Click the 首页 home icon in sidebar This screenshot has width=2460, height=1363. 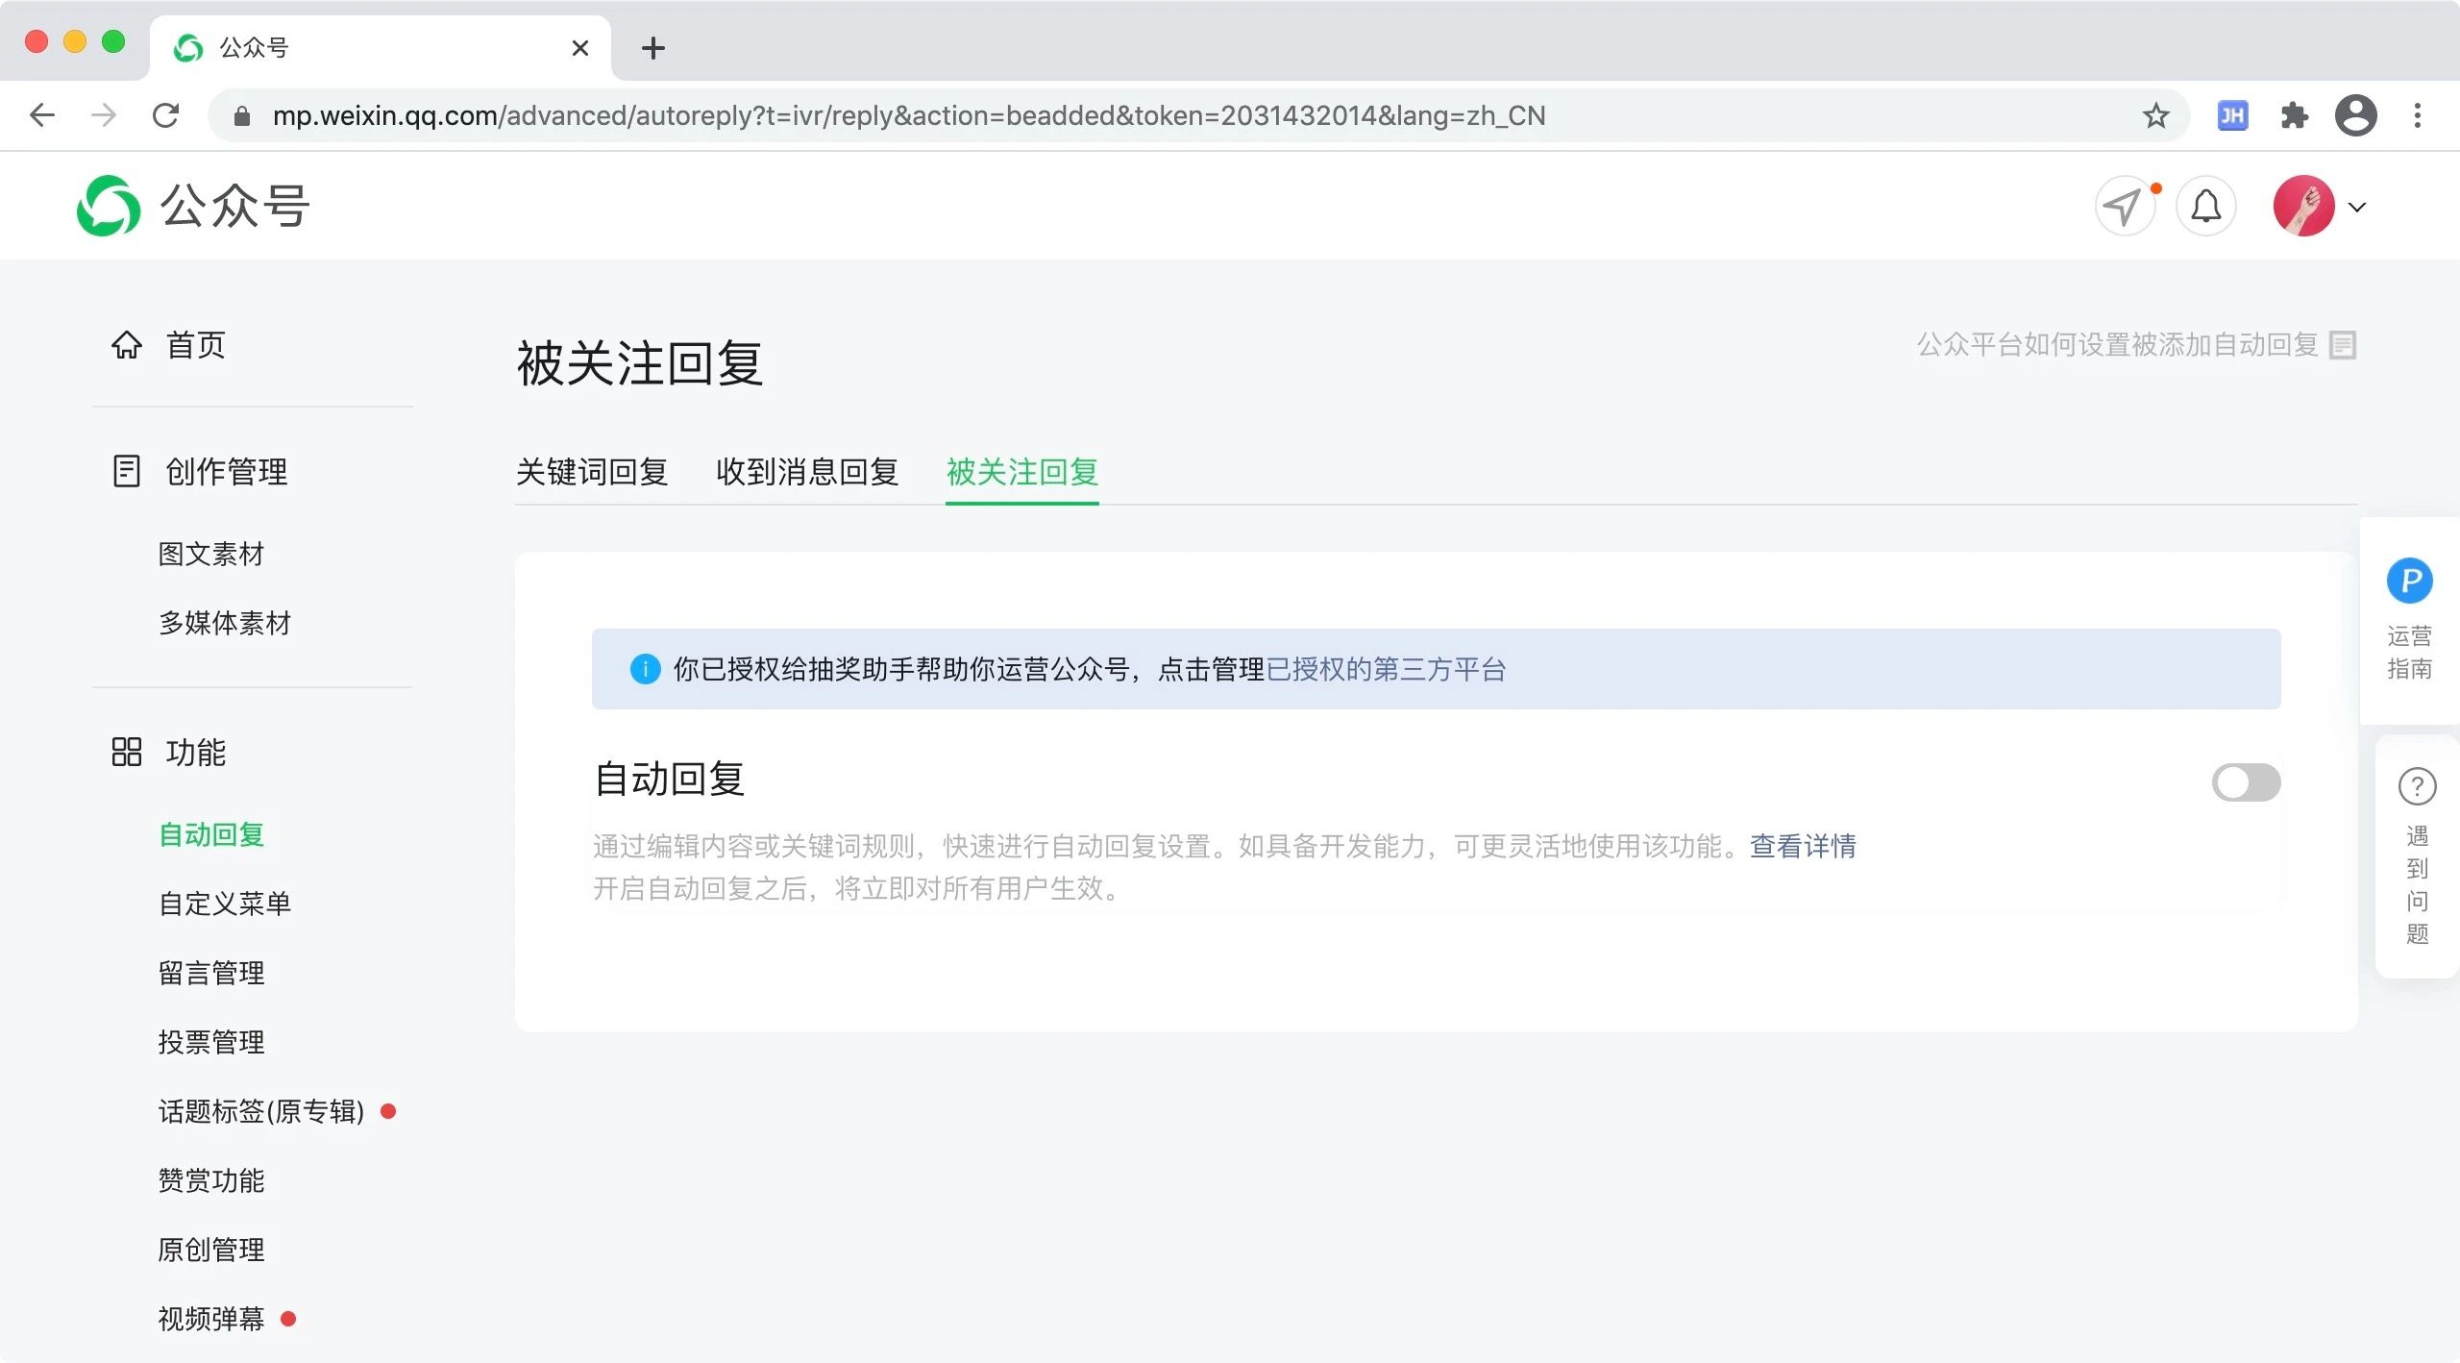[x=127, y=344]
